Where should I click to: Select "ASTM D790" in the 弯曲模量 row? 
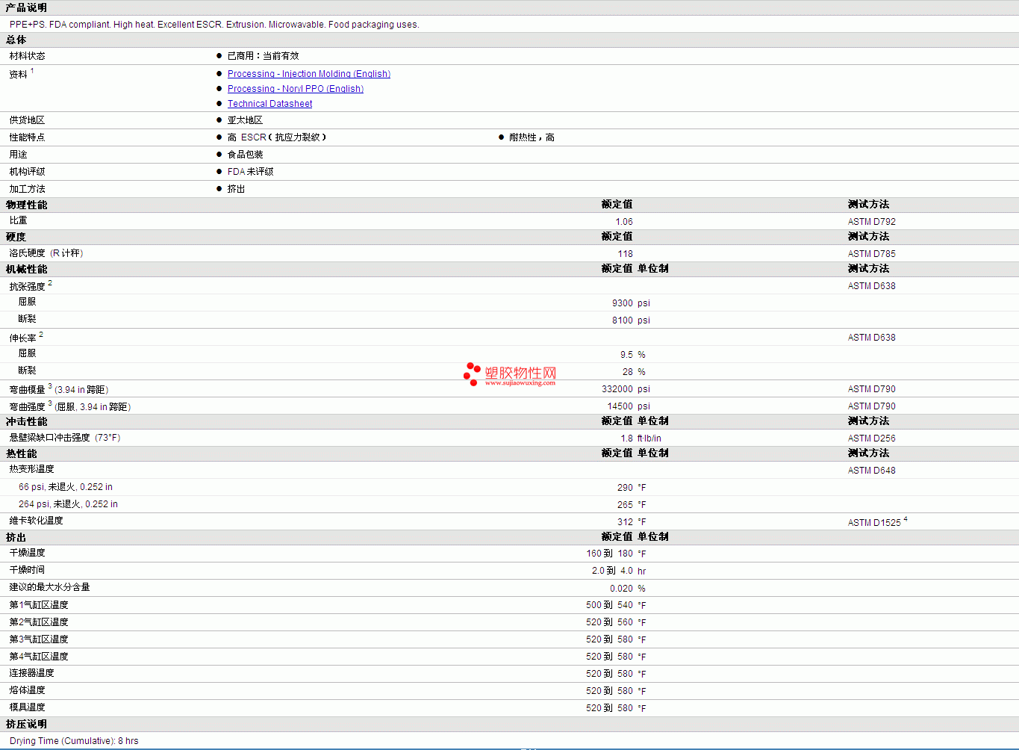(x=872, y=389)
